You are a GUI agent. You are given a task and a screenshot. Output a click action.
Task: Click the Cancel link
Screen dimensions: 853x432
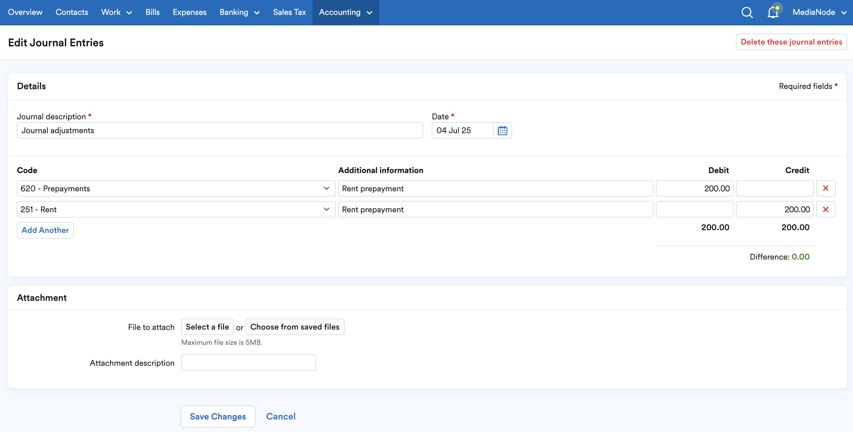(281, 416)
